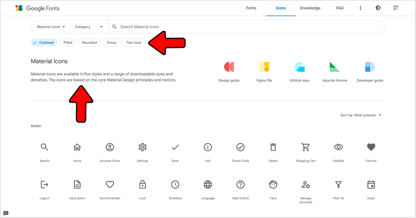Image resolution: width=416 pixels, height=218 pixels.
Task: Select the Manage Accounts icon
Action: point(306,185)
